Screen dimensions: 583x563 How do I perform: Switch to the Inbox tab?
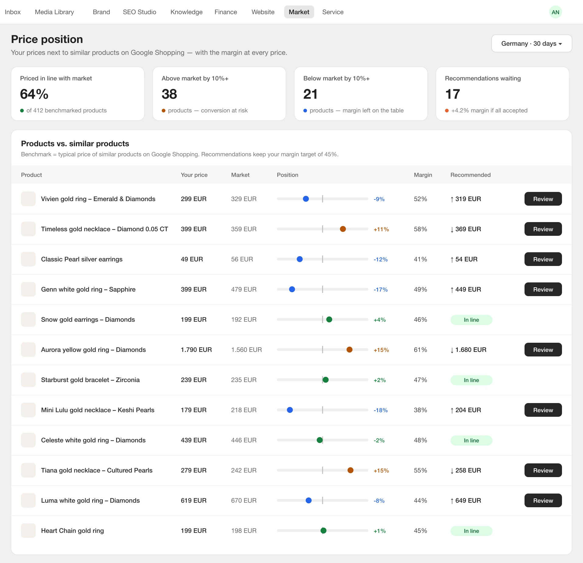point(12,12)
